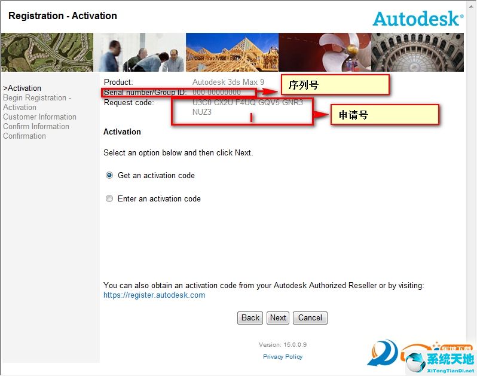Select the Confirmation step in the sidebar
The height and width of the screenshot is (376, 477).
point(25,136)
